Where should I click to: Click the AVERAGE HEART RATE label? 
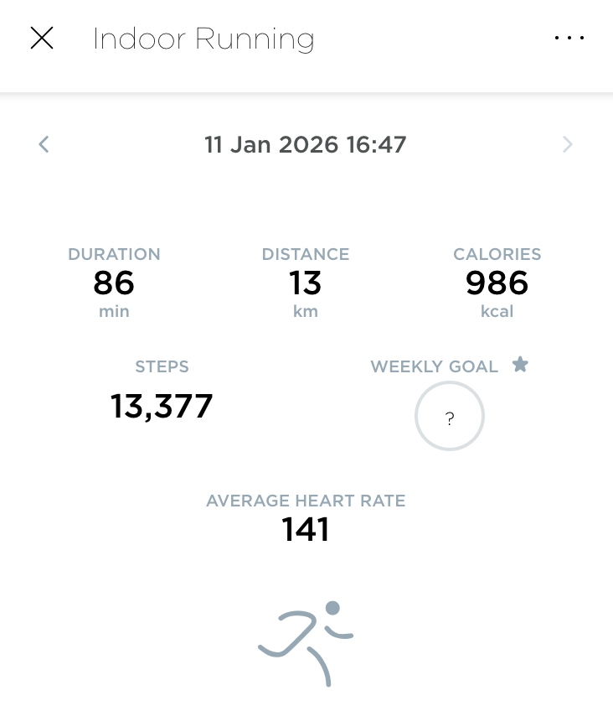click(306, 501)
